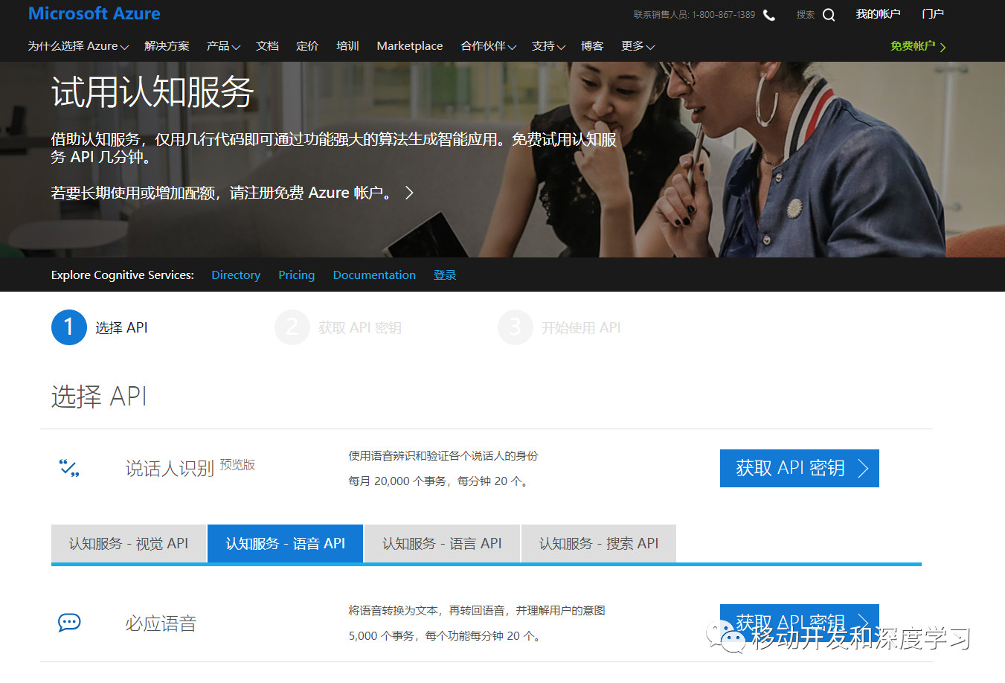1005x683 pixels.
Task: Switch to 认知服务 - 语音 API tab
Action: [286, 543]
